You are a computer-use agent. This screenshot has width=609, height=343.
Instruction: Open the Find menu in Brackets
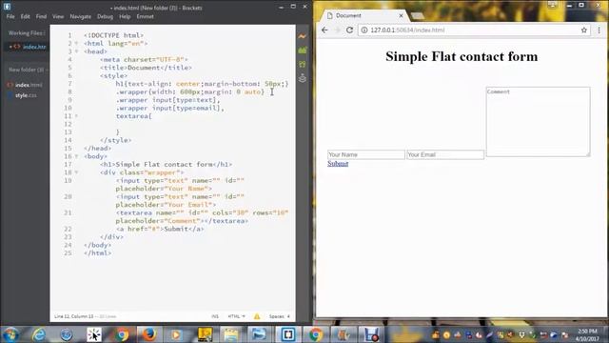41,16
